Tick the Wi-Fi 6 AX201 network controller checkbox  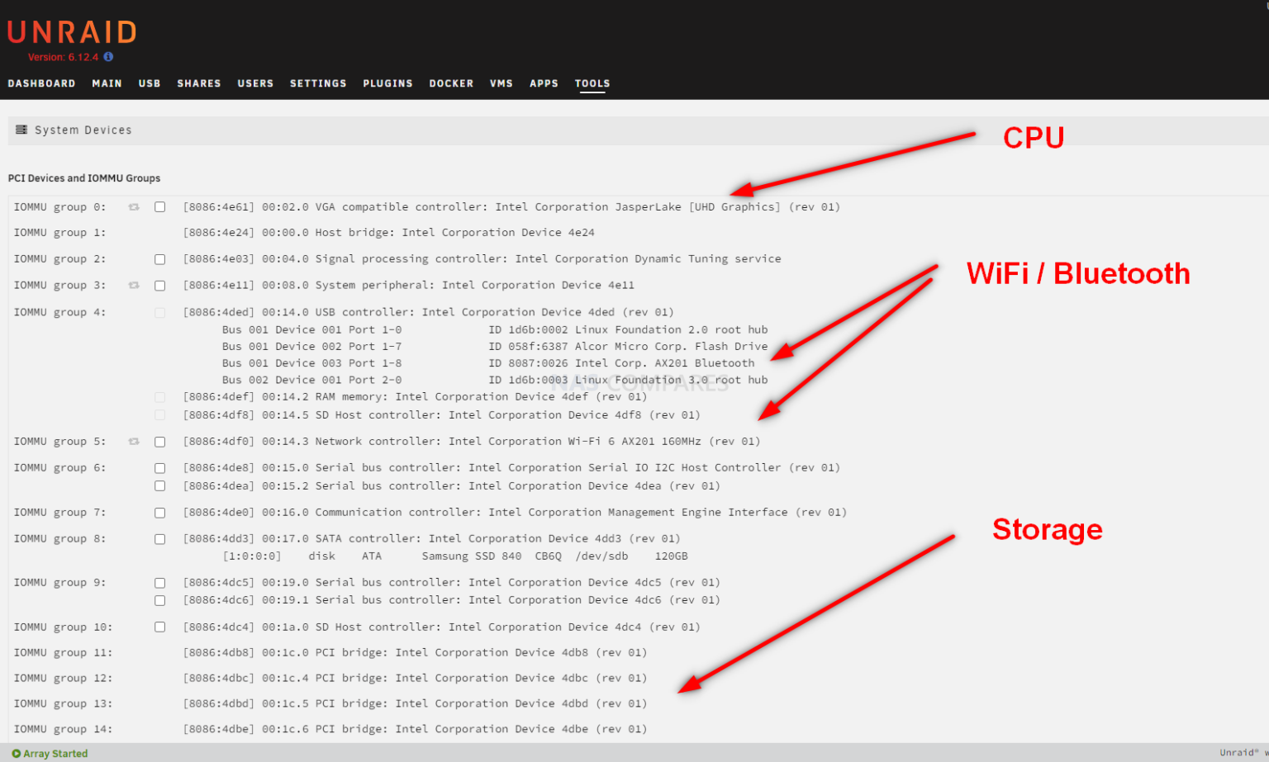click(160, 442)
